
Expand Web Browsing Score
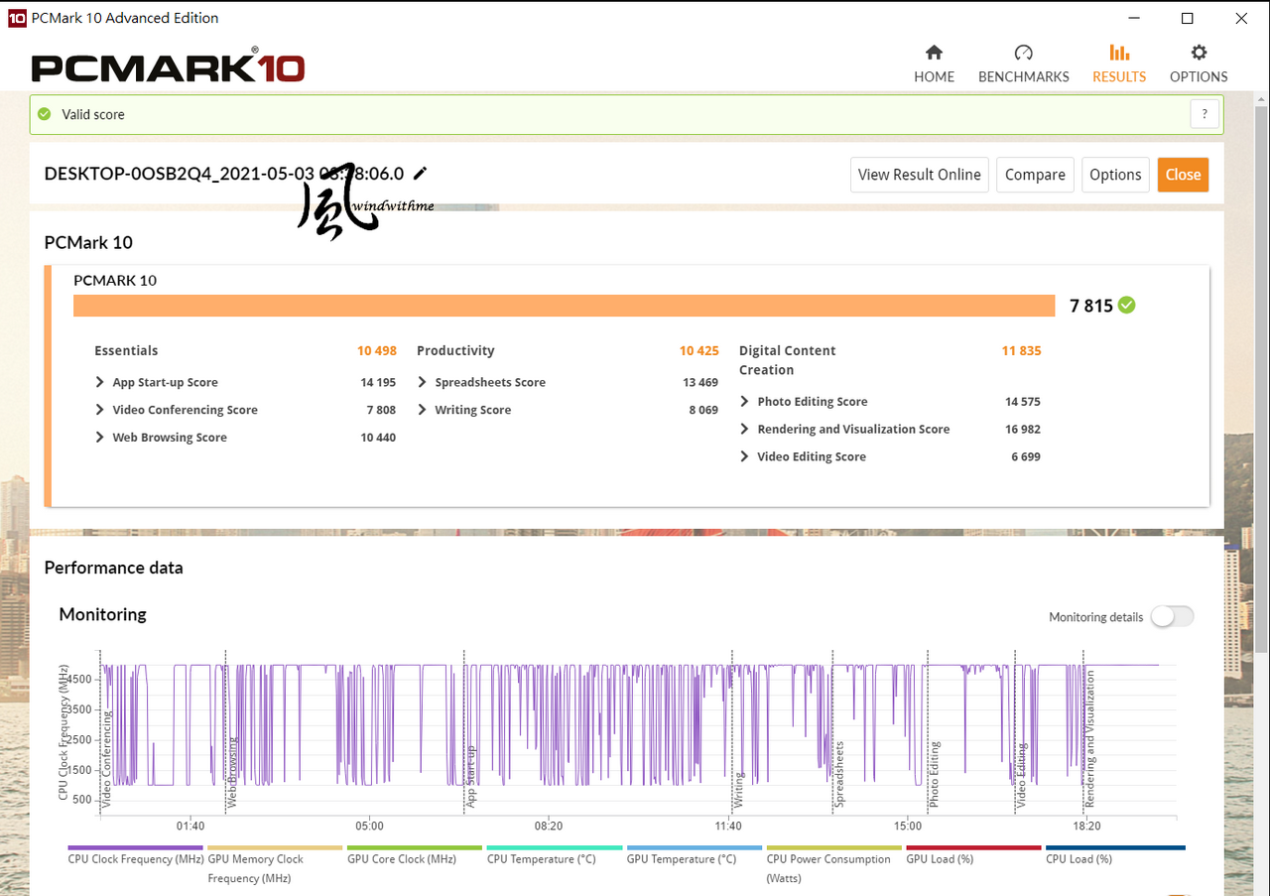click(100, 438)
